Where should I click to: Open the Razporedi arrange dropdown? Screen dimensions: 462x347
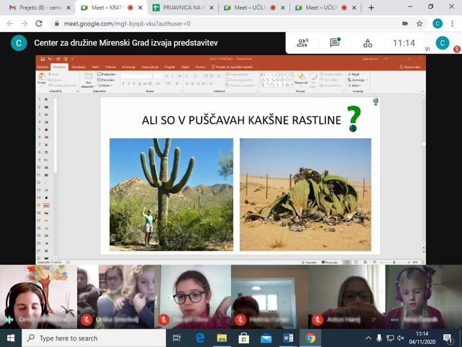301,80
